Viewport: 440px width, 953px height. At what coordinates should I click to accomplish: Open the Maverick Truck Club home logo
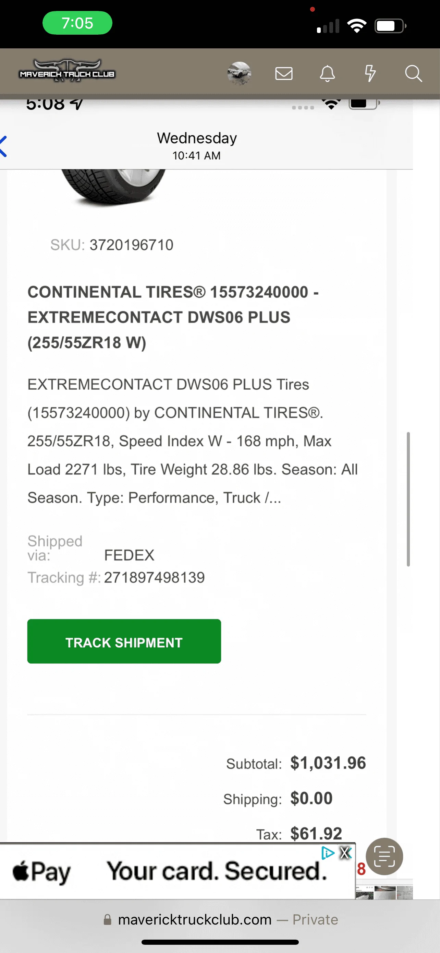click(67, 71)
